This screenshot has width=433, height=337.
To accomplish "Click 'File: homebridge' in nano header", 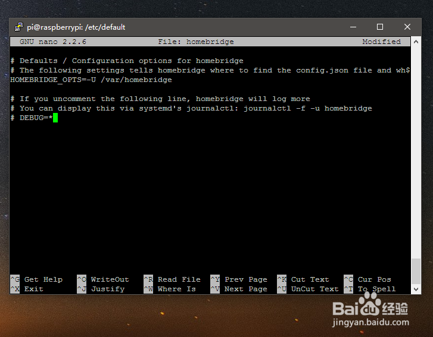I will point(196,42).
